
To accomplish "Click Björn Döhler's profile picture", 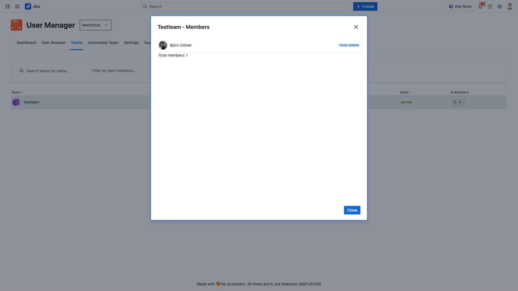I will 163,45.
